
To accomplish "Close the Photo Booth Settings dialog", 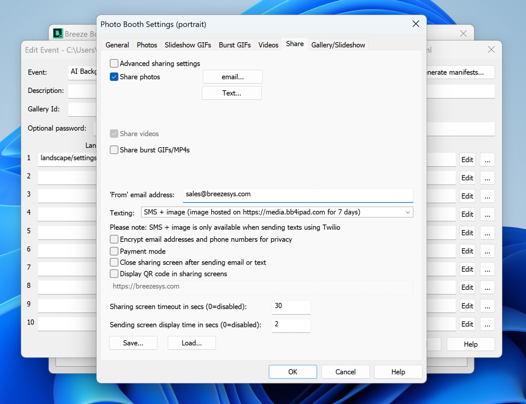I will click(416, 24).
